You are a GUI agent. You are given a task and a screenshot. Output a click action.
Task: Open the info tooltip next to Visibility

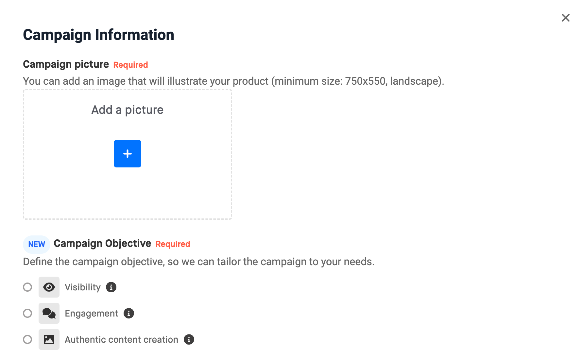point(111,287)
